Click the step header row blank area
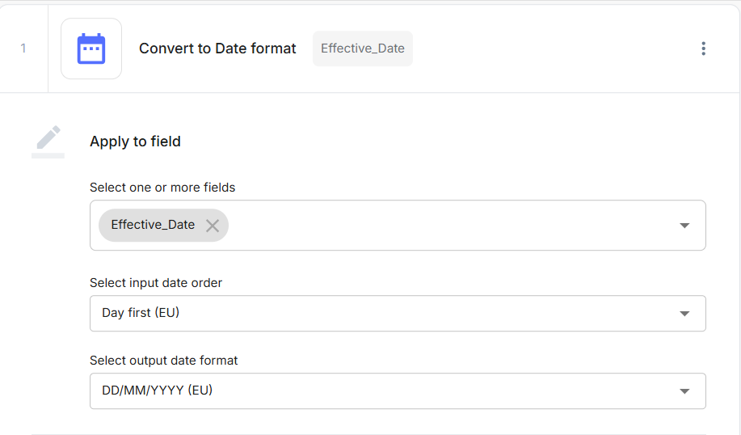This screenshot has width=741, height=435. [x=549, y=49]
